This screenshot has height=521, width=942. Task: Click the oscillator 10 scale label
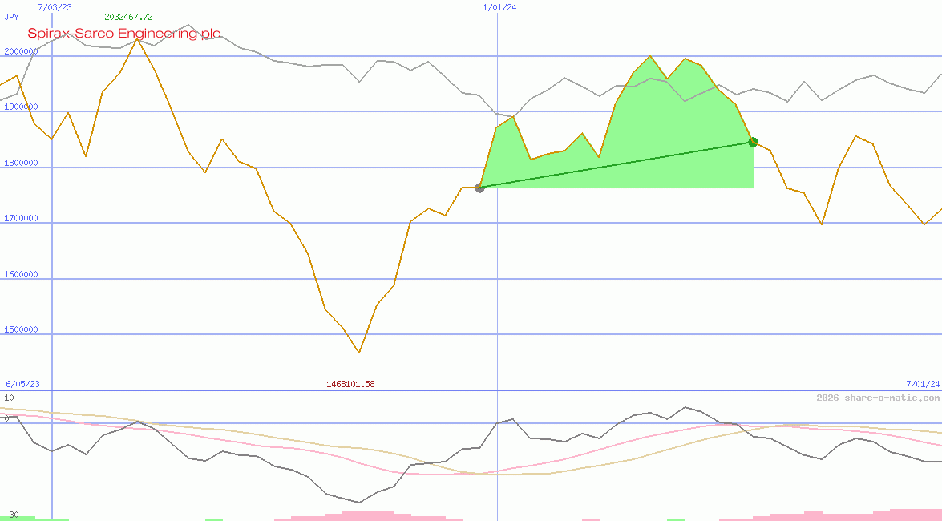(x=9, y=398)
